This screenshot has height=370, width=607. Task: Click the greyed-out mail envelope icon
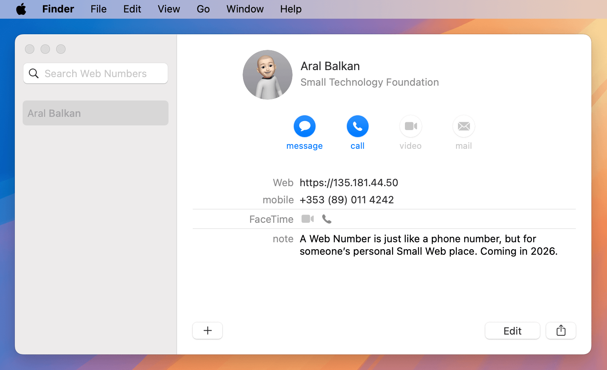[464, 126]
